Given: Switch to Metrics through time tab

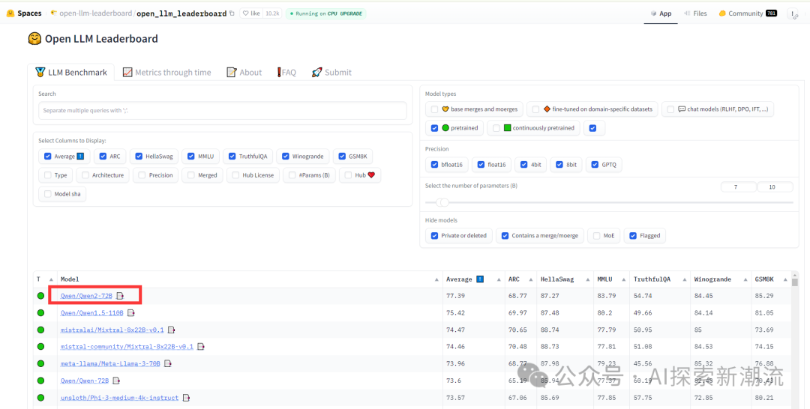Looking at the screenshot, I should pos(166,73).
